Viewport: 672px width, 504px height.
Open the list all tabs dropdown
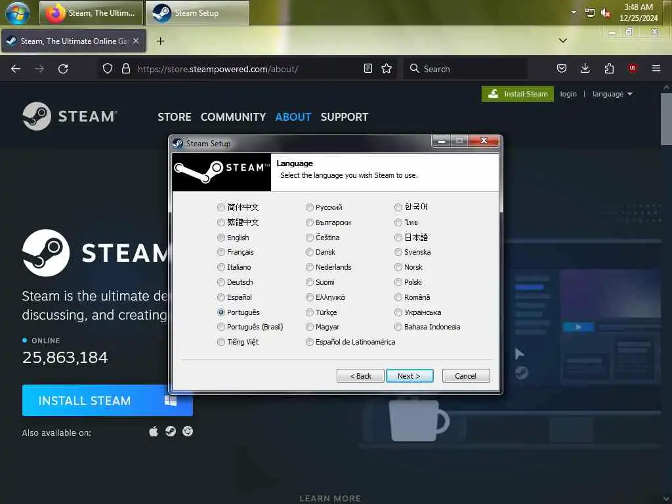562,41
